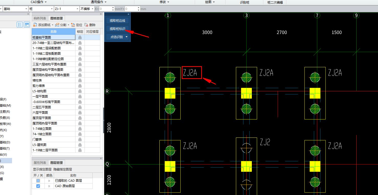Toggle lock icon for 1-19轴二层平面图 row
The image size is (378, 195).
(80, 150)
